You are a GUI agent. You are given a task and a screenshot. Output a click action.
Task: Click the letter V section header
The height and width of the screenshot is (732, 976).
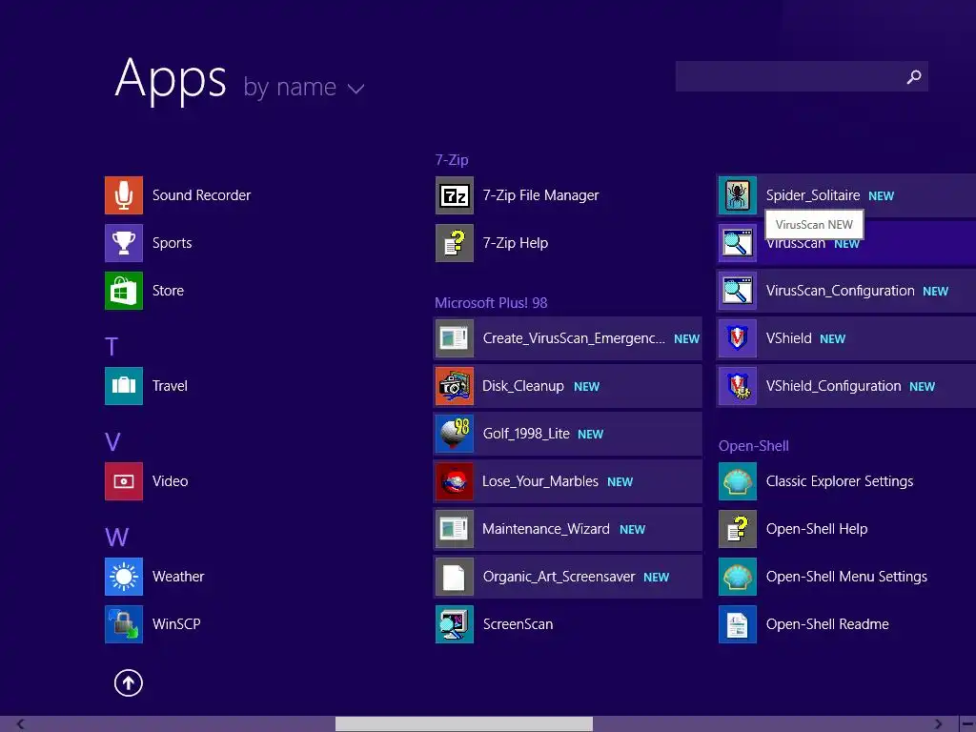(x=112, y=442)
